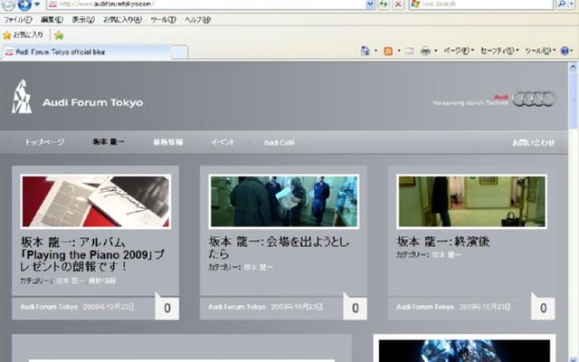
Task: Open the 最新情報 navigation link
Action: pos(168,142)
